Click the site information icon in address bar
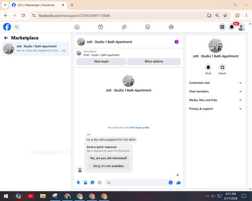The image size is (252, 201). pos(34,16)
